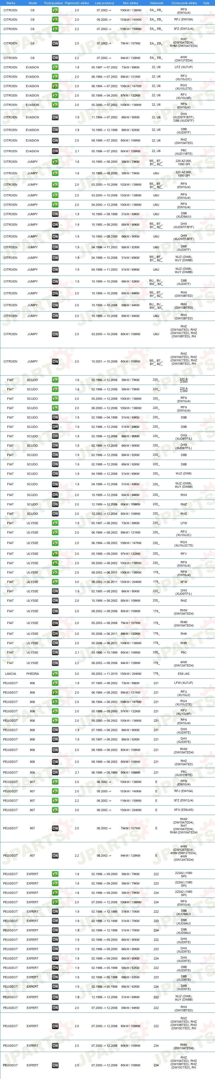215x1079 pixels.
Task: Click diesel icon in Fiat Scudo 12.1999 RHZ row
Action: click(x=55, y=504)
